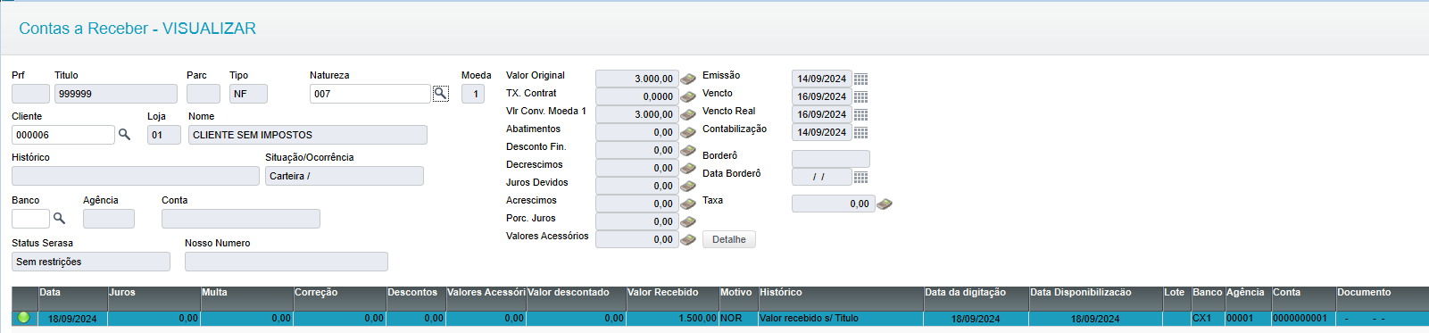The image size is (1429, 333).
Task: Click the Status Serasa field Sem restrições
Action: [x=91, y=262]
